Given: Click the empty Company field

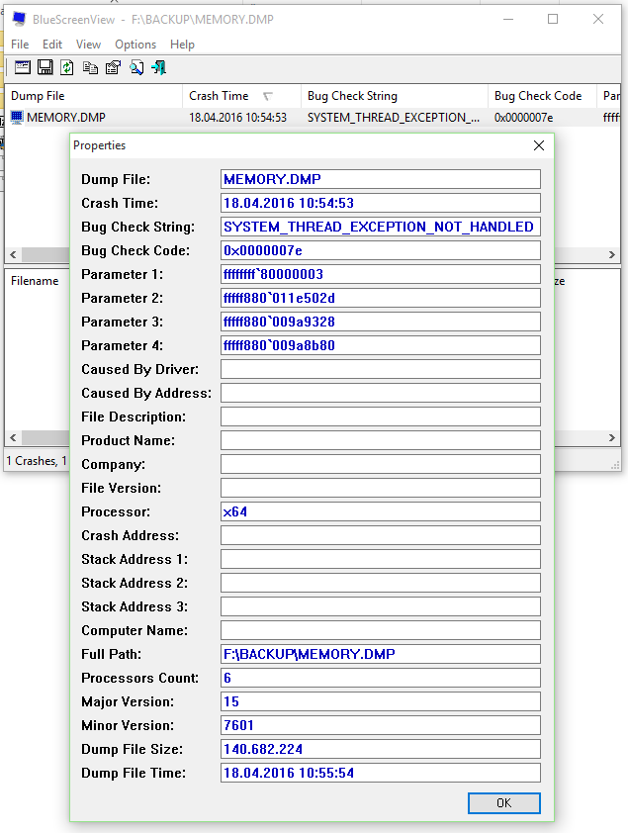Looking at the screenshot, I should coord(381,464).
